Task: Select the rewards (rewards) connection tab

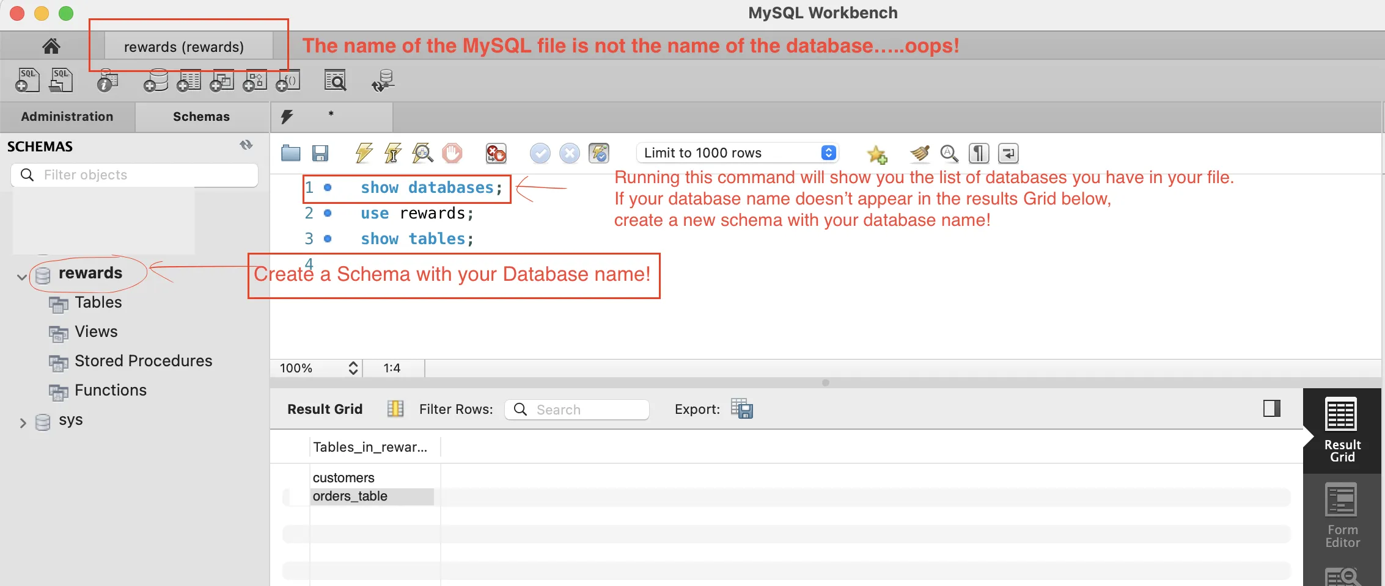Action: [x=189, y=46]
